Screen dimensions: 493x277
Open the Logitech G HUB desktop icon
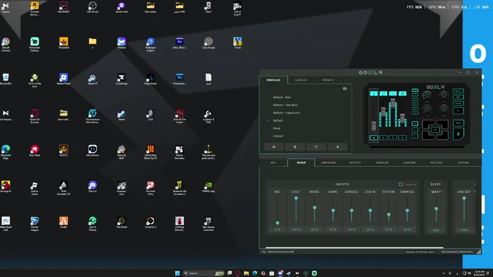click(208, 117)
